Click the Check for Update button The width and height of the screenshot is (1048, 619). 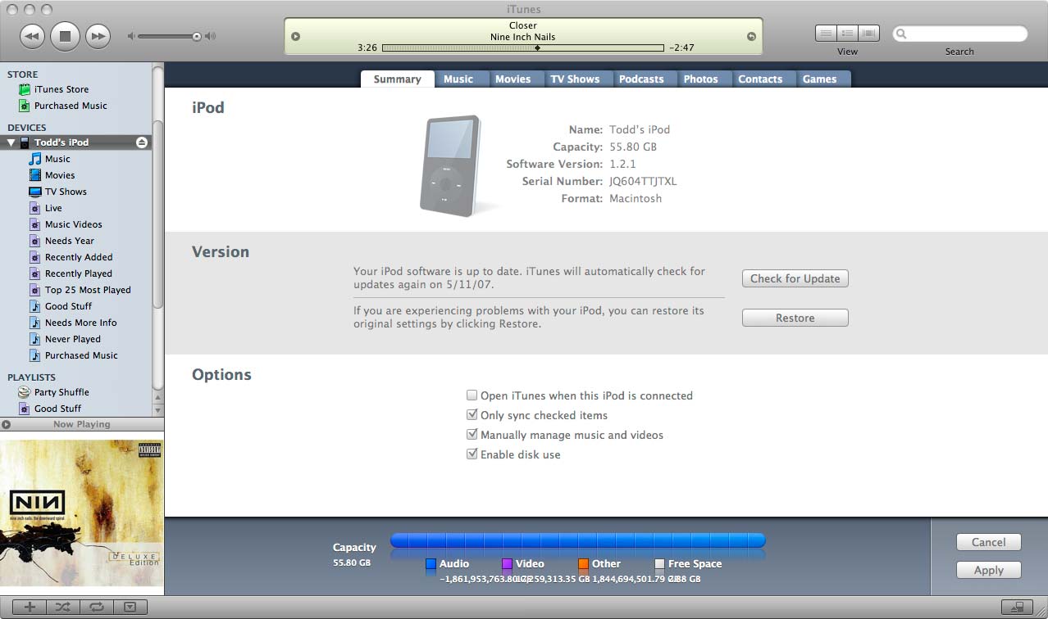point(795,278)
